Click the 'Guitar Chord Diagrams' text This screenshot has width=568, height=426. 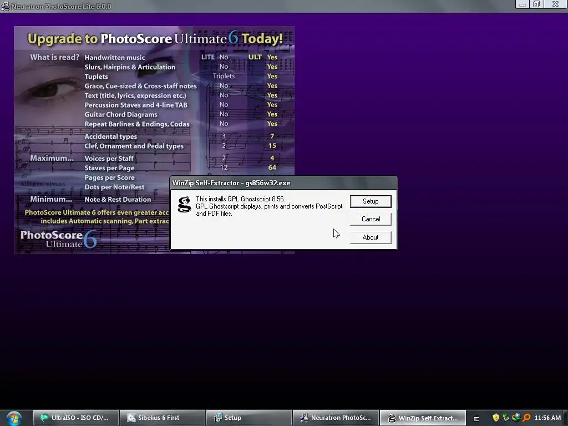click(x=120, y=114)
